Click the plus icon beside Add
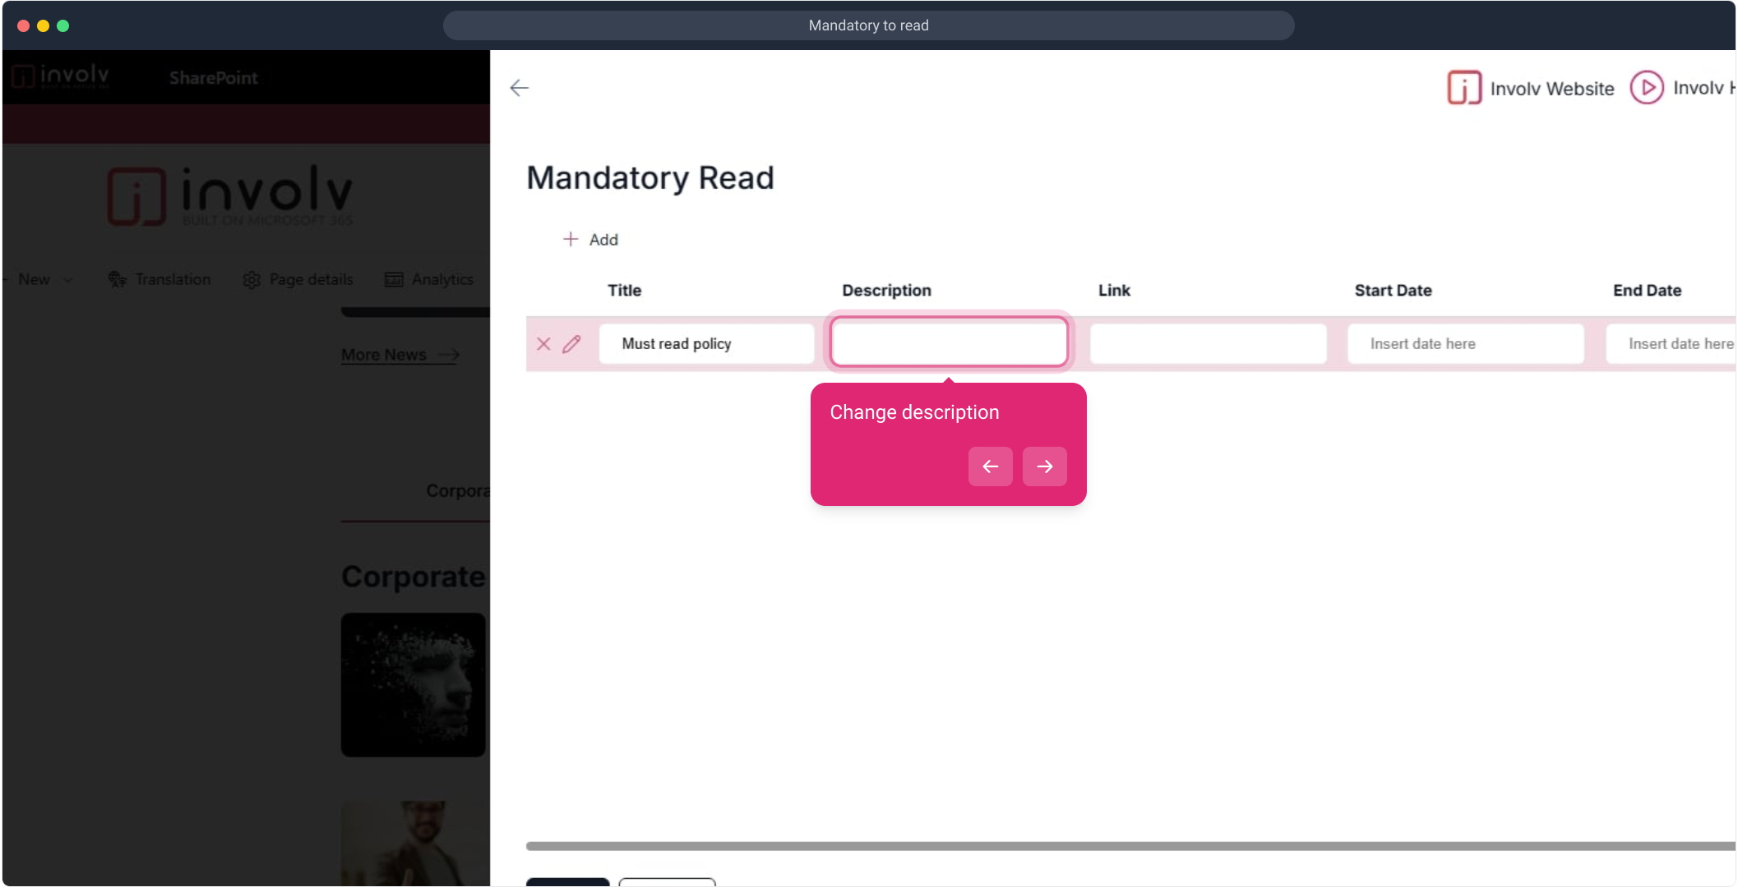The width and height of the screenshot is (1738, 887). (571, 239)
